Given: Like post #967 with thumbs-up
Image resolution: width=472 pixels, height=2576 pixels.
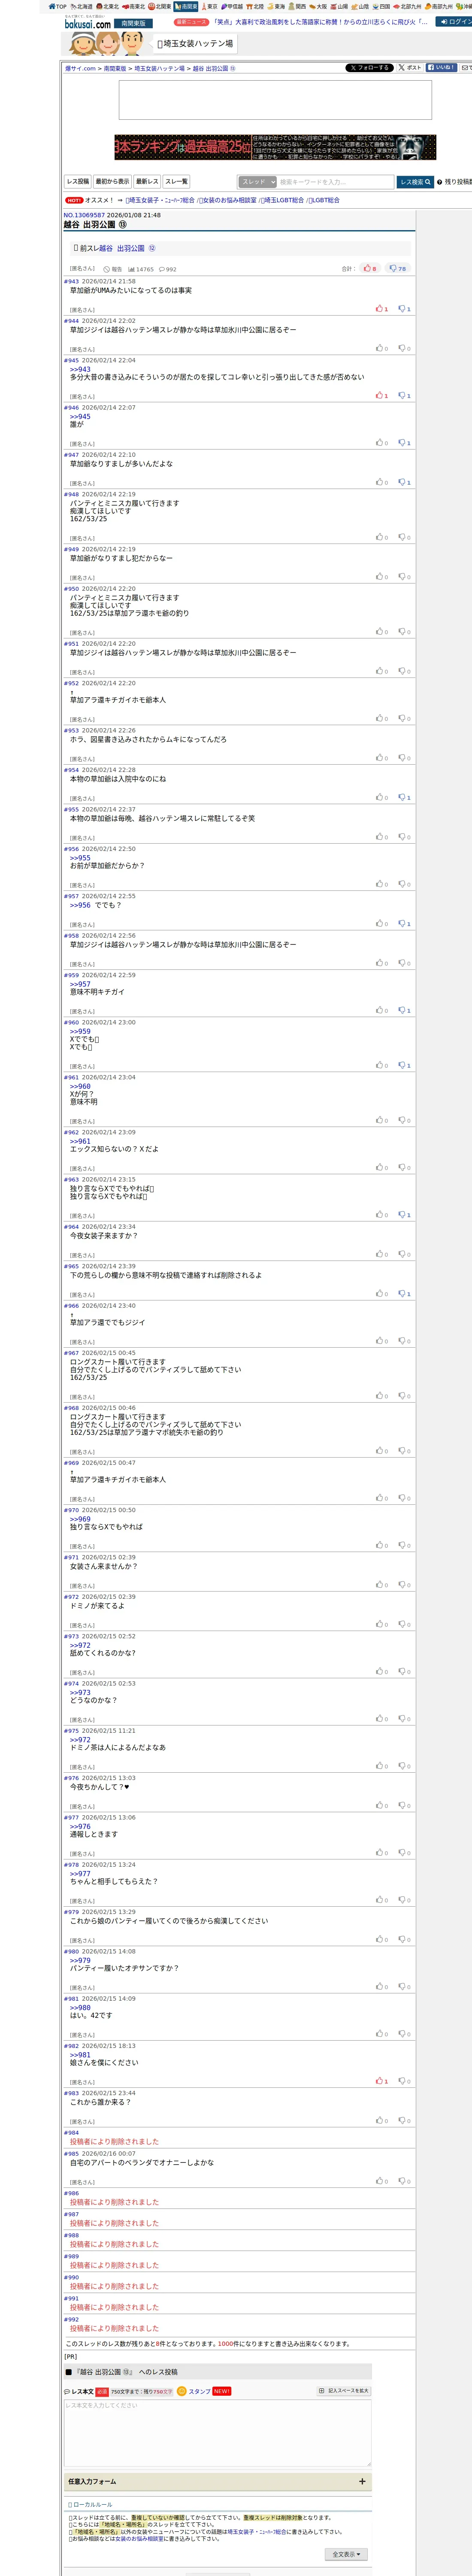Looking at the screenshot, I should click(x=380, y=1396).
